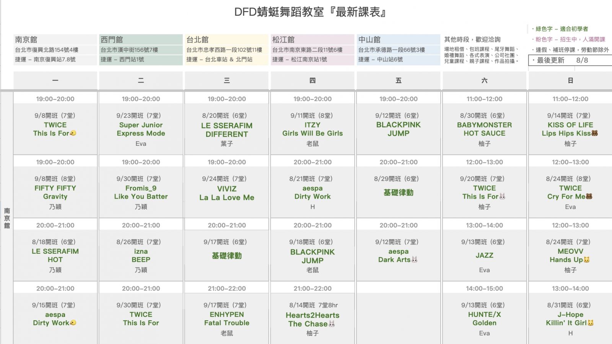Click the bear emoji after Cry For Me
Screen dimensions: 612x344
(x=589, y=196)
